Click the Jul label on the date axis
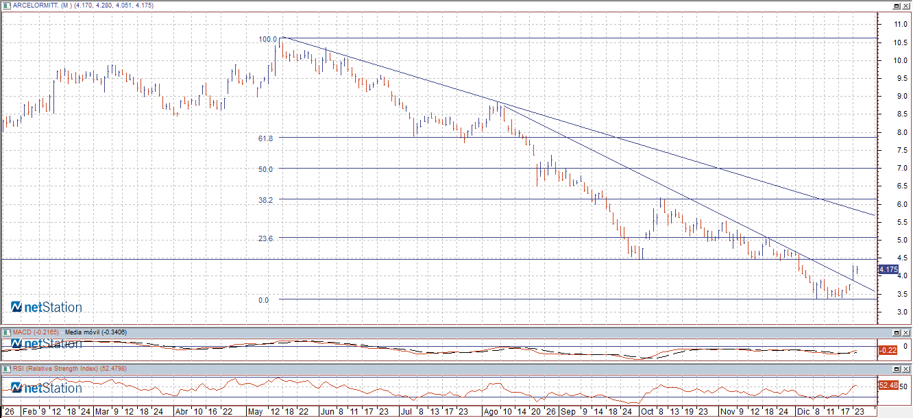Viewport: 913px width, 418px height. coord(405,413)
